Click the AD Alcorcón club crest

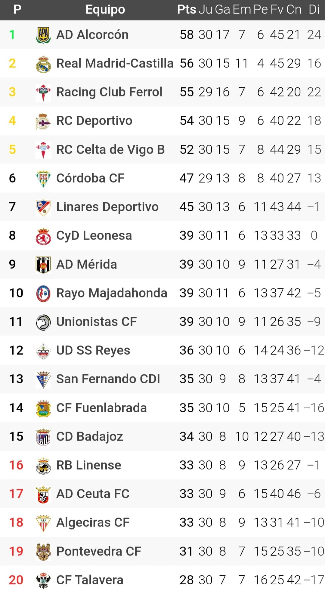tap(43, 35)
